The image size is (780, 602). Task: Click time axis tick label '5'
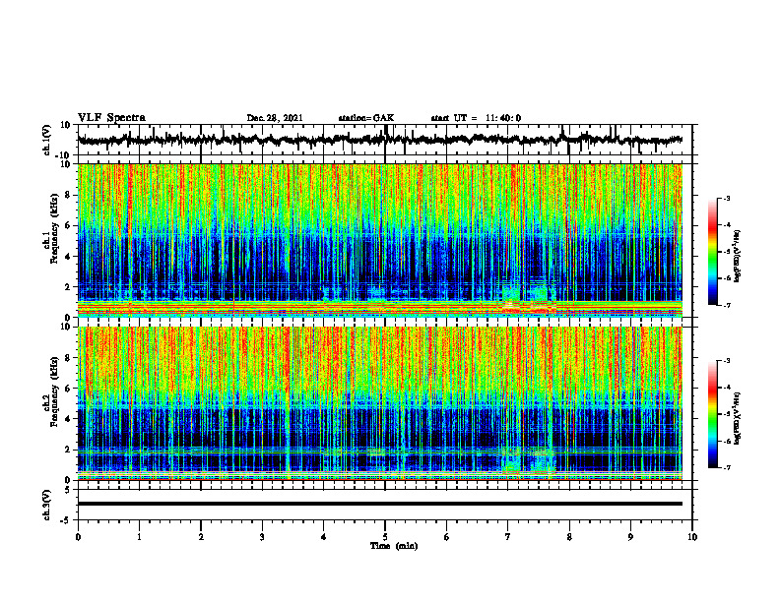coord(385,537)
